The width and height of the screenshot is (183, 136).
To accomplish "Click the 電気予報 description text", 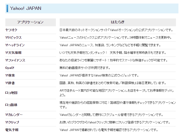I will (x=109, y=130).
